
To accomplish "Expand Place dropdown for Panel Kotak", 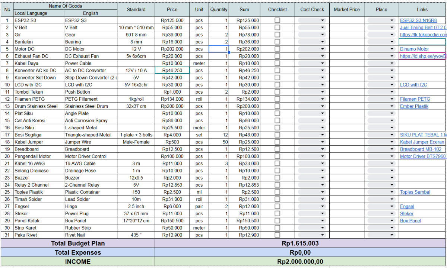I will coord(381,221).
